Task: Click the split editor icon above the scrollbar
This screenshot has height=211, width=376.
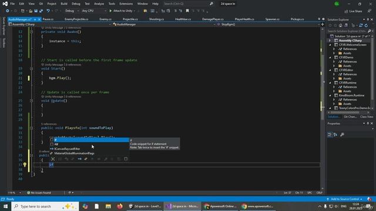Action: tap(323, 25)
